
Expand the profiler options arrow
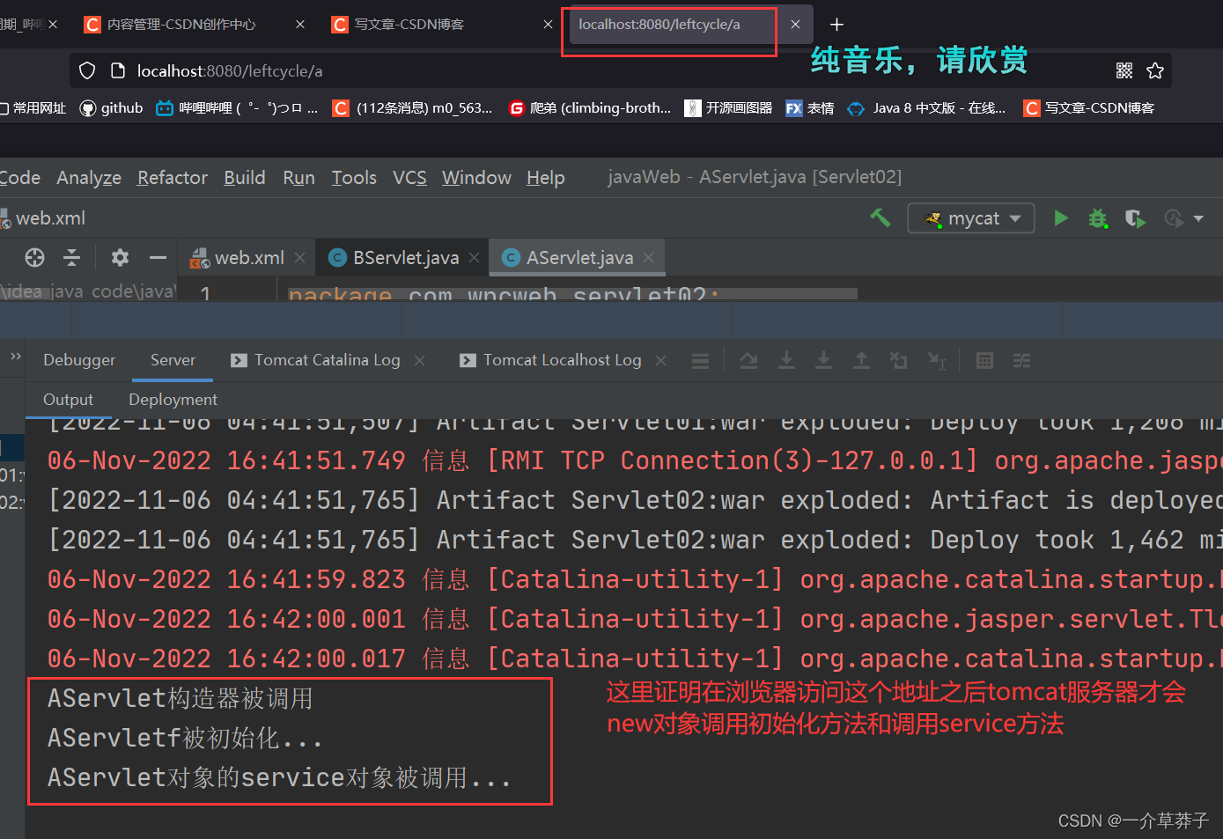click(1198, 218)
